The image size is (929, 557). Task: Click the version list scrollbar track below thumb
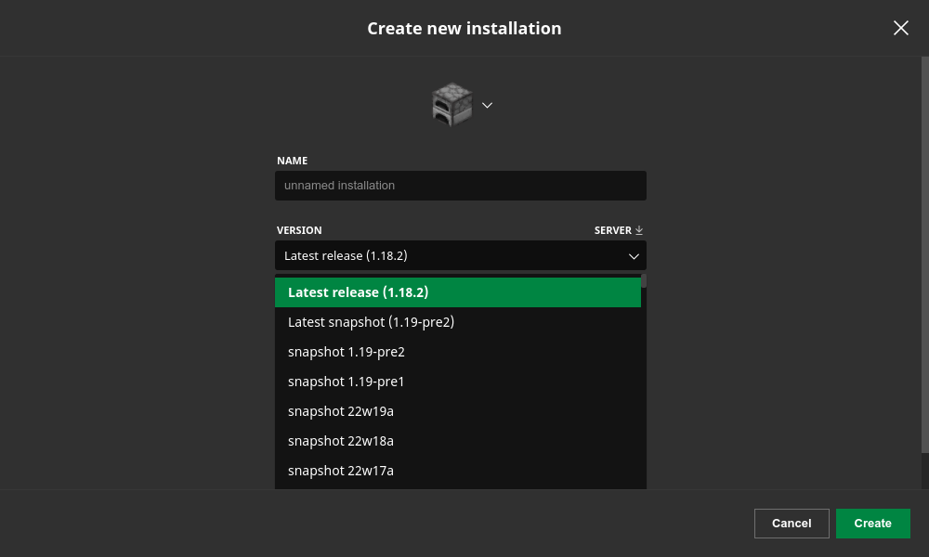tap(644, 390)
